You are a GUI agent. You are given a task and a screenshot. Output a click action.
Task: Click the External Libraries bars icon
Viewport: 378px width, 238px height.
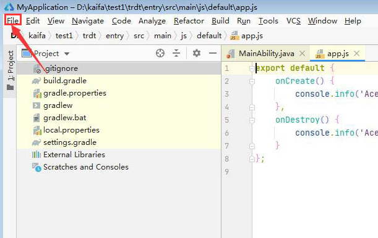pos(37,155)
